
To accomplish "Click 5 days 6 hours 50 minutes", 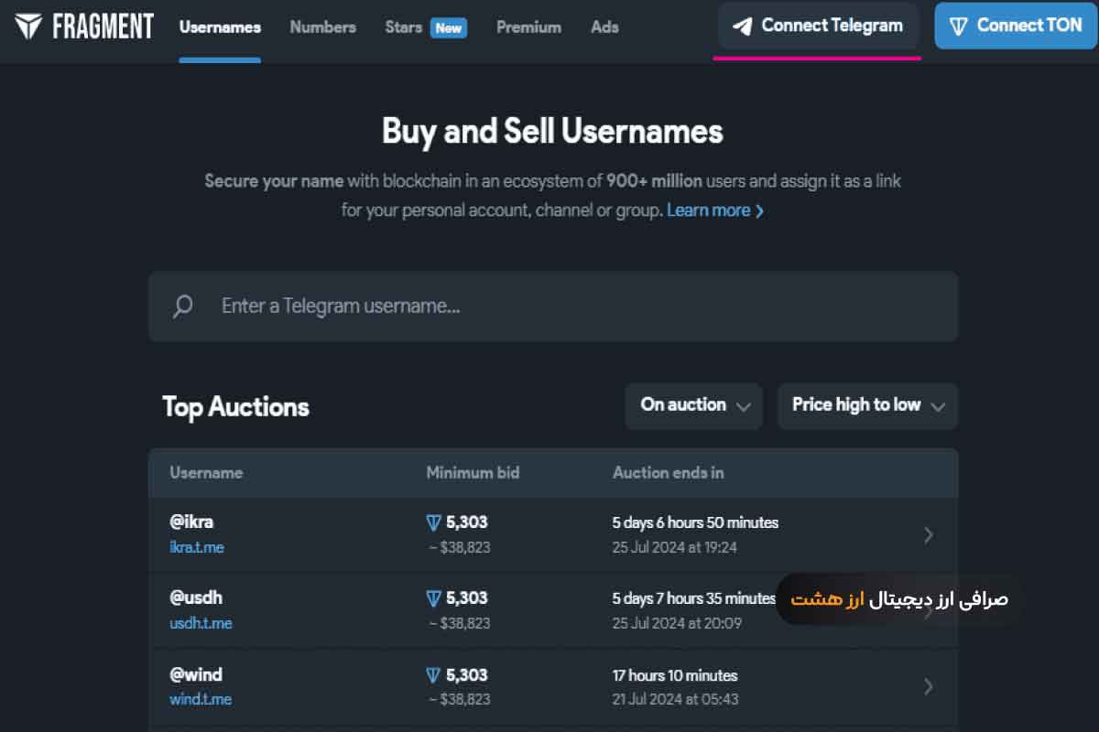I will tap(695, 523).
